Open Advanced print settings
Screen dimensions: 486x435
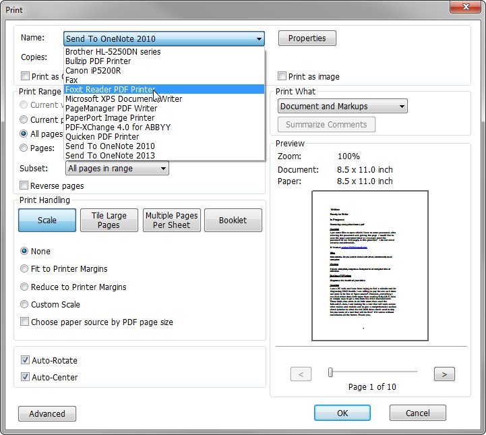tap(47, 413)
